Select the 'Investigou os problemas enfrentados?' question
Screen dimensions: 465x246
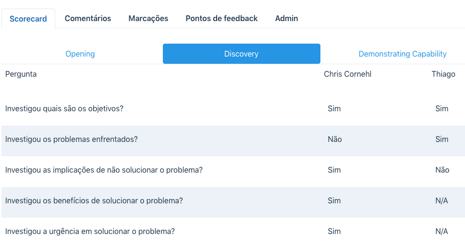click(x=72, y=139)
